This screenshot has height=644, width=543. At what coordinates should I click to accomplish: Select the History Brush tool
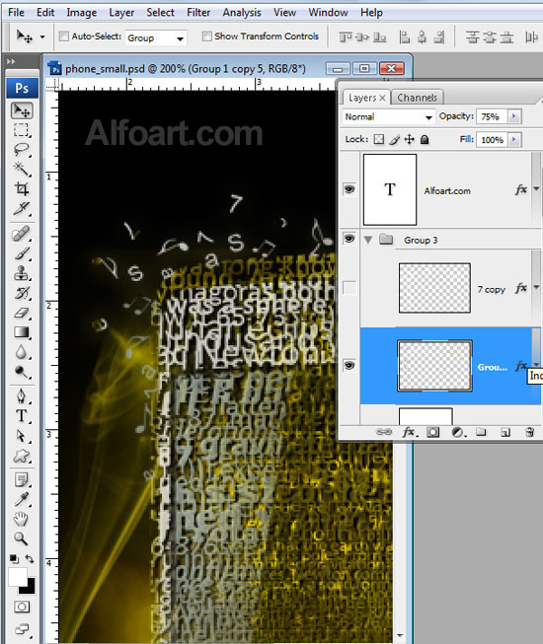pos(21,293)
